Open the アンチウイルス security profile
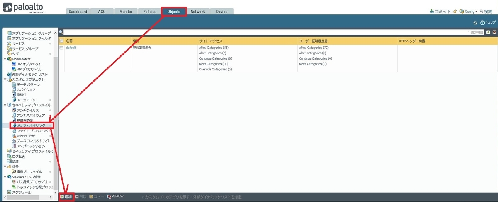498x202 pixels. pyautogui.click(x=25, y=110)
